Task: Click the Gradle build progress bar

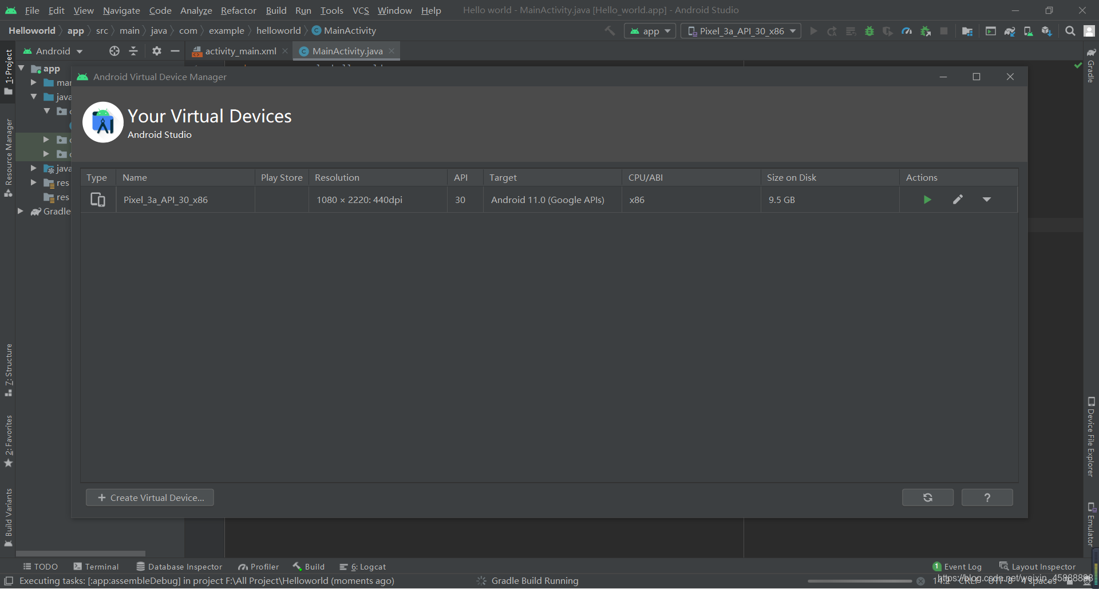Action: (860, 581)
